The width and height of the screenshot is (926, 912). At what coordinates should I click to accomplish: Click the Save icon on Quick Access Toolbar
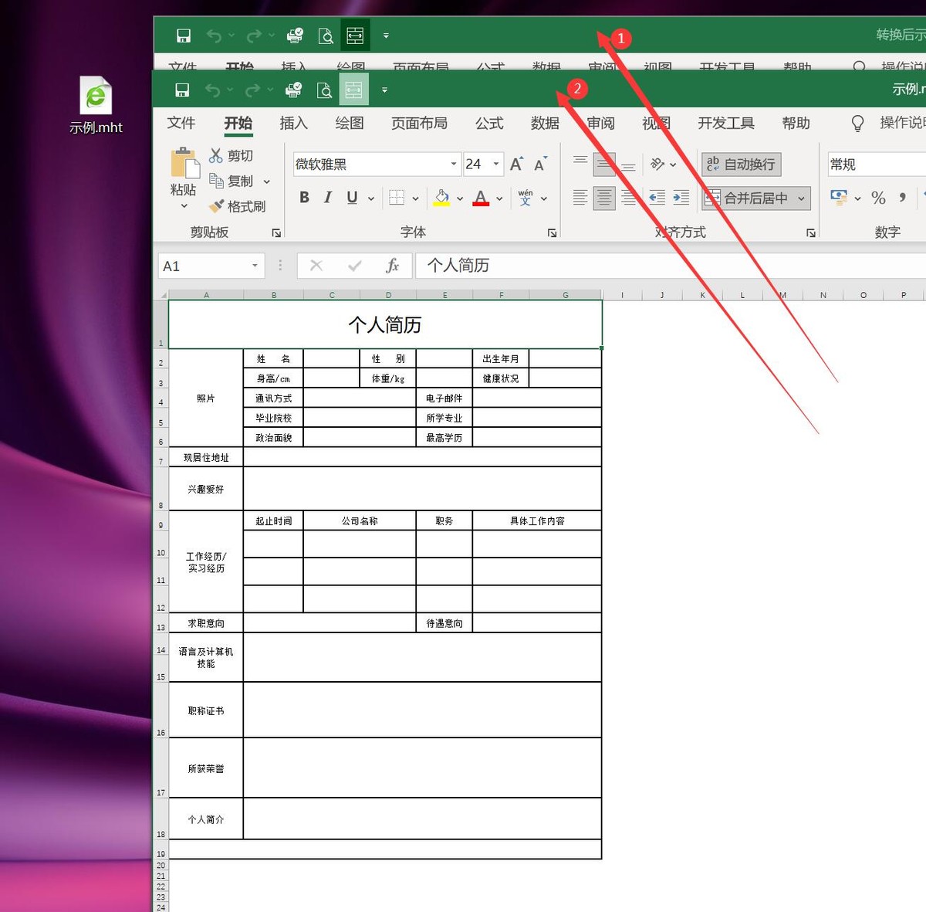(x=183, y=89)
